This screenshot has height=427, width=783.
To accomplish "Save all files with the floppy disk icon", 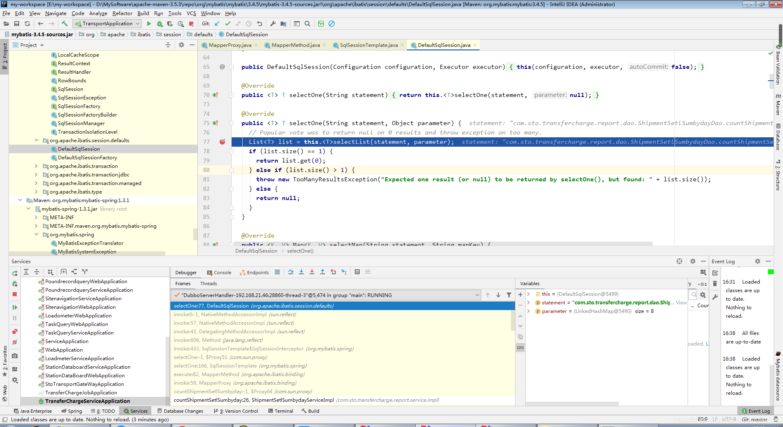I will 17,24.
